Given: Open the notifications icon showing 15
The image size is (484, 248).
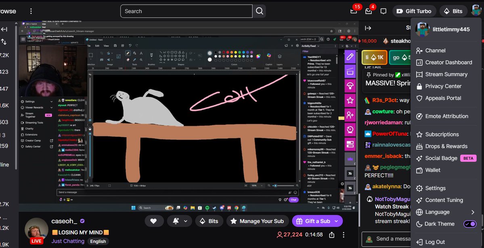Looking at the screenshot, I should [x=354, y=11].
